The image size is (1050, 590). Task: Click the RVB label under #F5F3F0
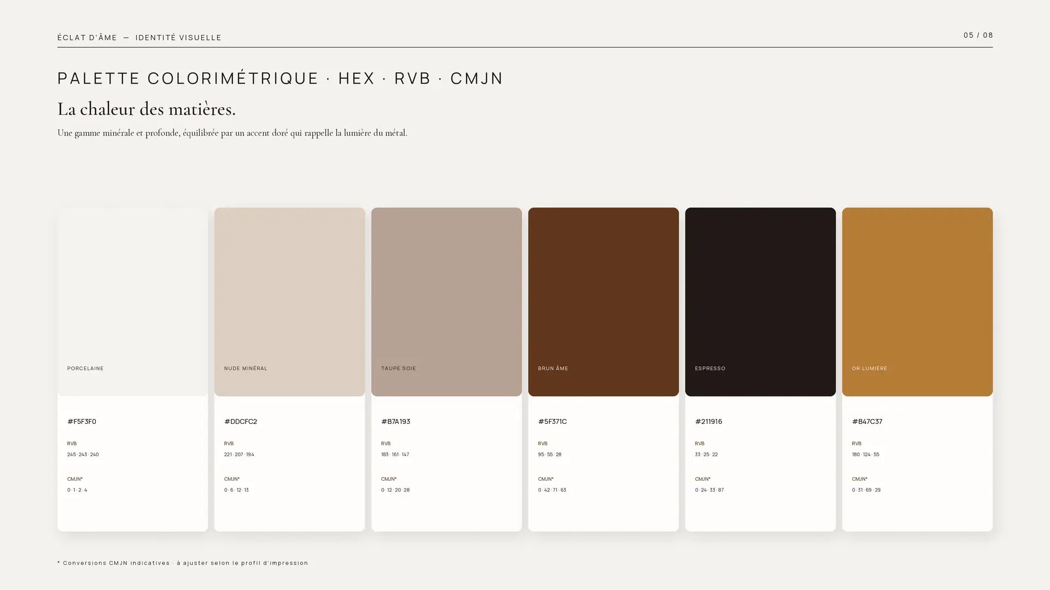point(72,444)
